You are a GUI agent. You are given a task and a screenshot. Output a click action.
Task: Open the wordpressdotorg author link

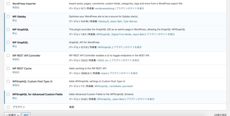click(104, 8)
